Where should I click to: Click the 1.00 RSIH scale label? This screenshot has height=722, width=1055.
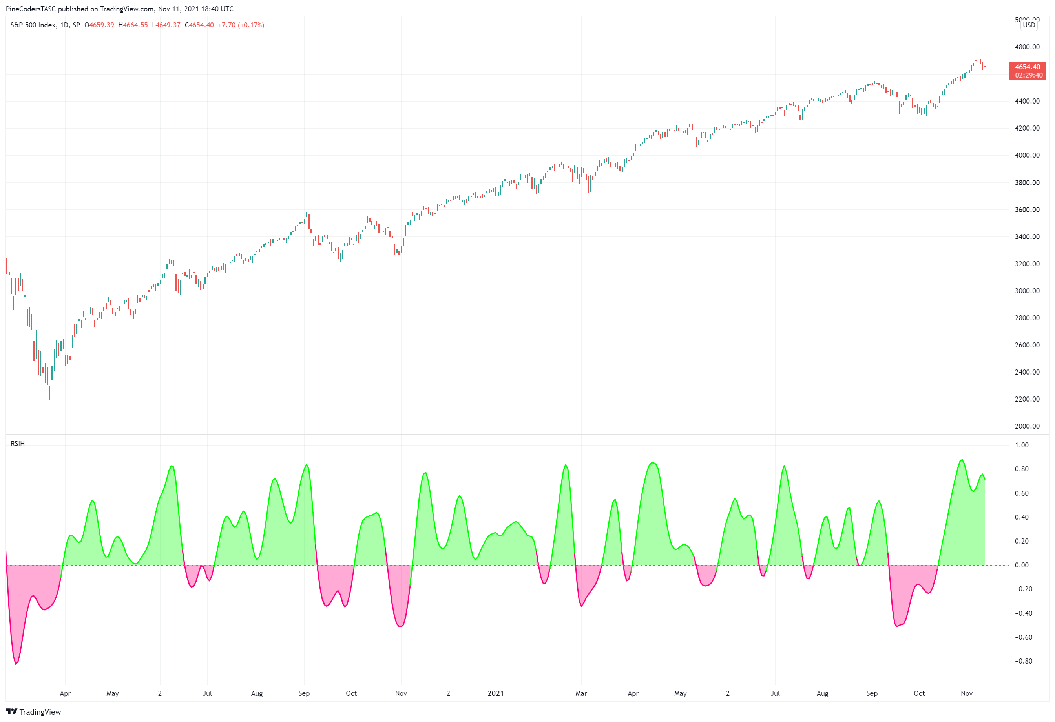[1022, 445]
